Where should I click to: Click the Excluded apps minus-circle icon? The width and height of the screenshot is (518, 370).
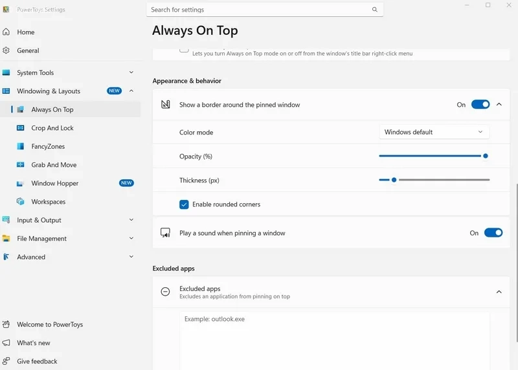tap(165, 292)
